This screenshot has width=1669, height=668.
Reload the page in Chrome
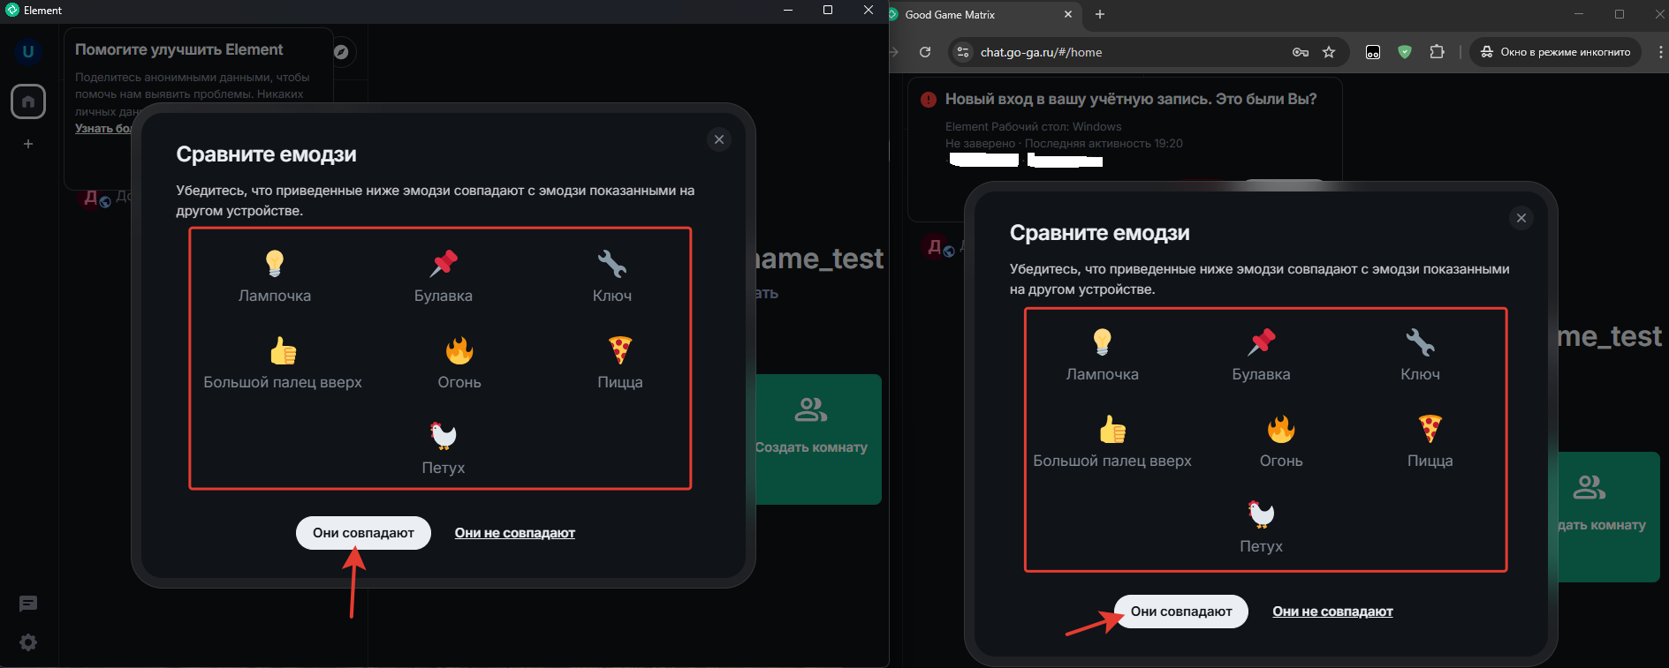coord(925,52)
